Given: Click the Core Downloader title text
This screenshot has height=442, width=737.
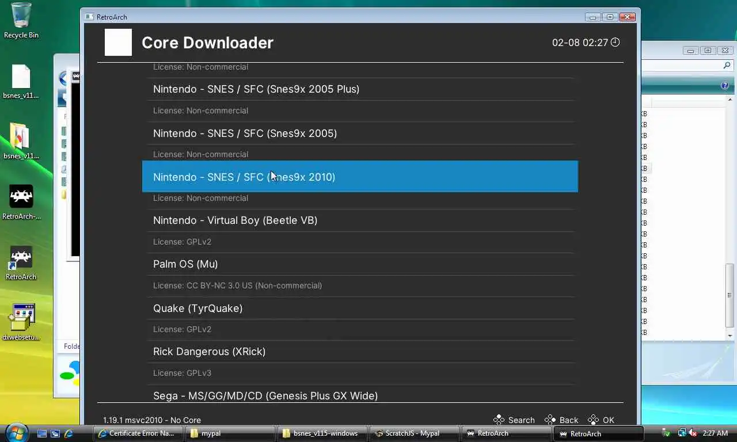Looking at the screenshot, I should pos(207,43).
